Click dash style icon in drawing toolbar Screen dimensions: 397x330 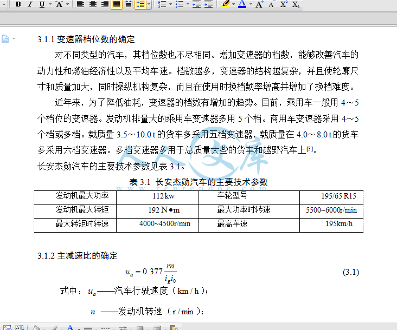(x=105, y=327)
